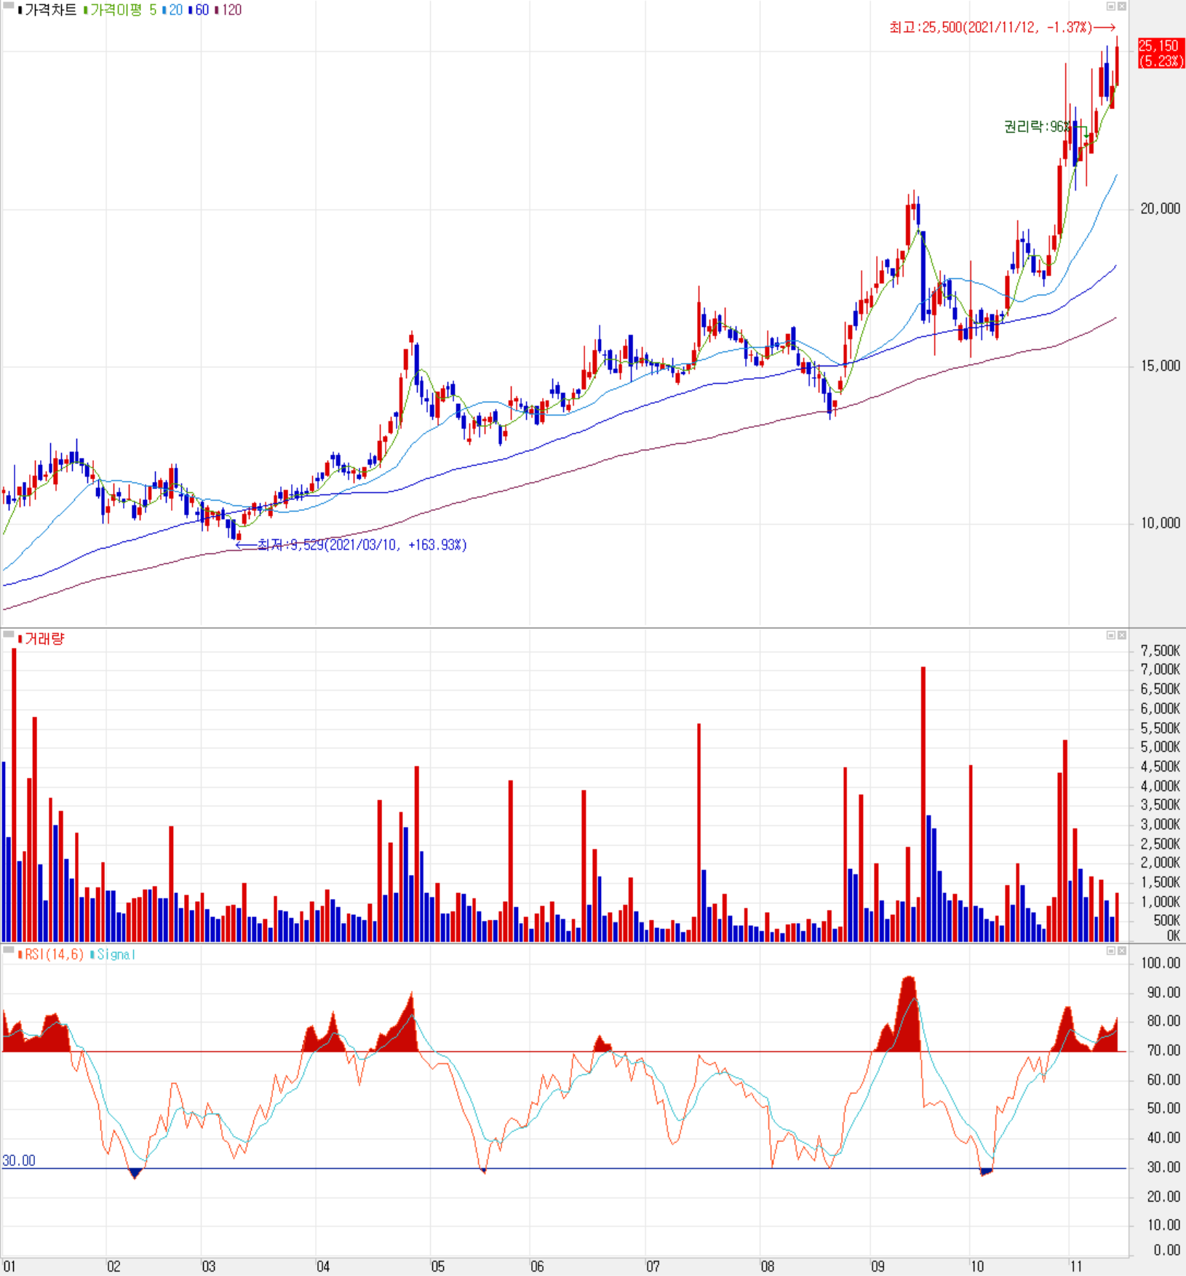Click the gray handle beside 거래량 legend
The width and height of the screenshot is (1186, 1276).
pos(8,635)
